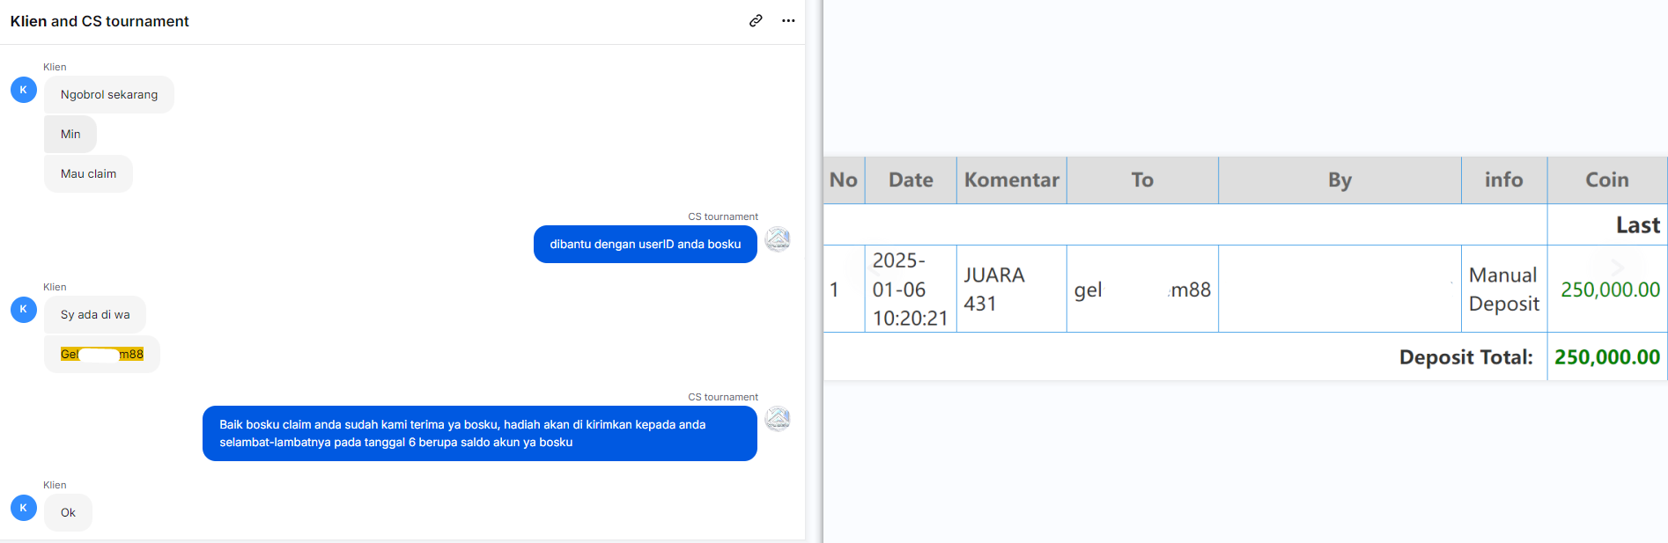Image resolution: width=1668 pixels, height=543 pixels.
Task: Click the 'To' column header
Action: coord(1142,180)
